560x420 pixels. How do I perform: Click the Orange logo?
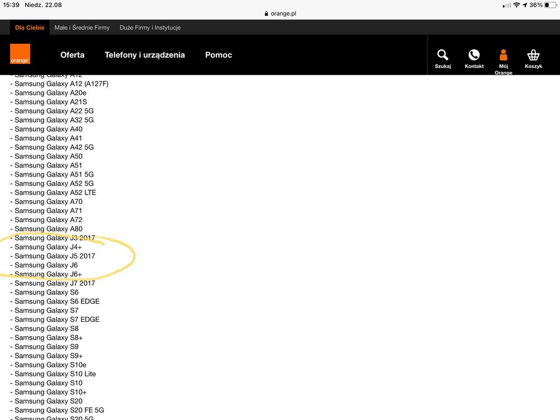[20, 54]
